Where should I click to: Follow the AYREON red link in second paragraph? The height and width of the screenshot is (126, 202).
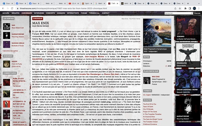point(60,64)
